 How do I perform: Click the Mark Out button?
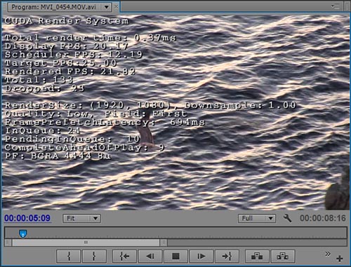click(x=94, y=256)
